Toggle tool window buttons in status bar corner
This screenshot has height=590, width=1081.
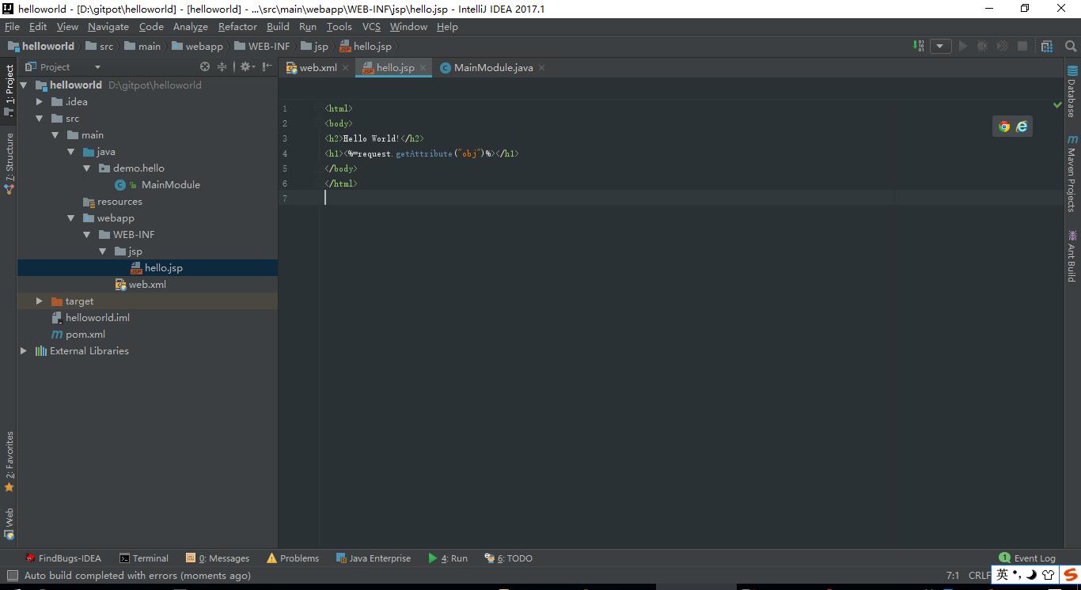pos(11,576)
